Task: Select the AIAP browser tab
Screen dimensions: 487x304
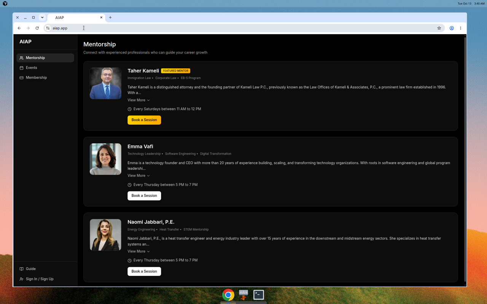Action: pos(76,18)
